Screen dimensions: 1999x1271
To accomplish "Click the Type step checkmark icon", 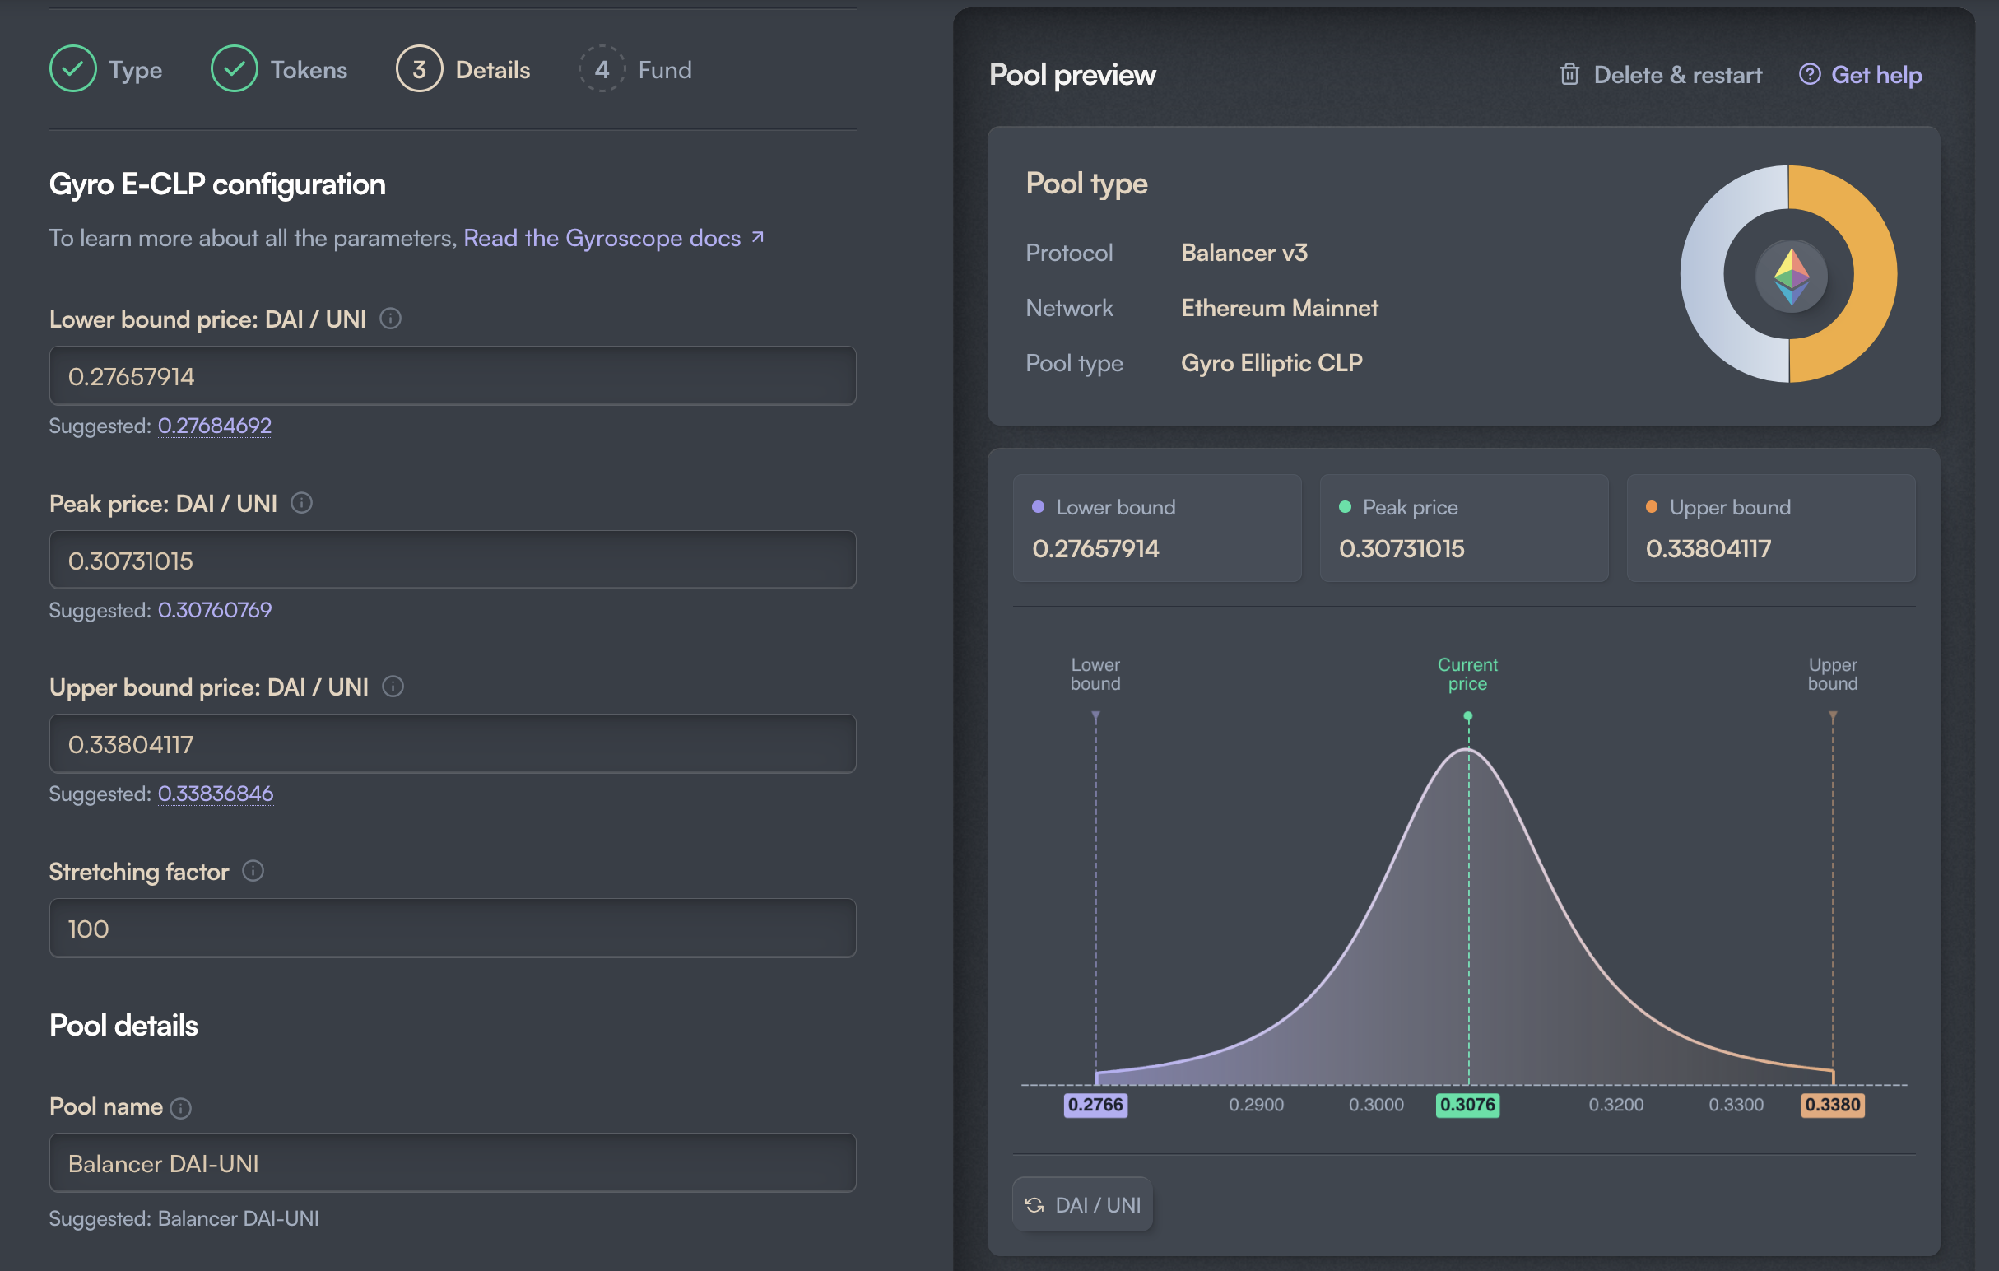I will pyautogui.click(x=73, y=69).
